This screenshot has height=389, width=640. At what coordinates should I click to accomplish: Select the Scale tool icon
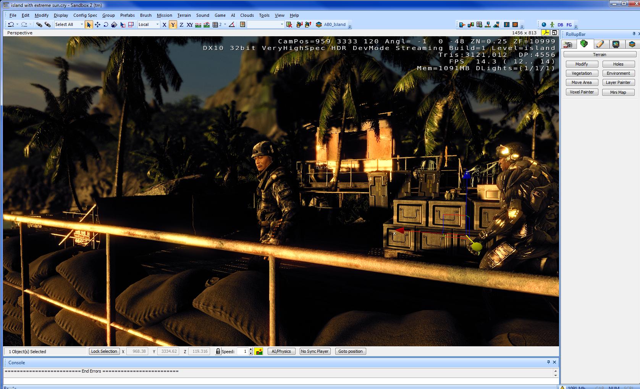coord(114,24)
